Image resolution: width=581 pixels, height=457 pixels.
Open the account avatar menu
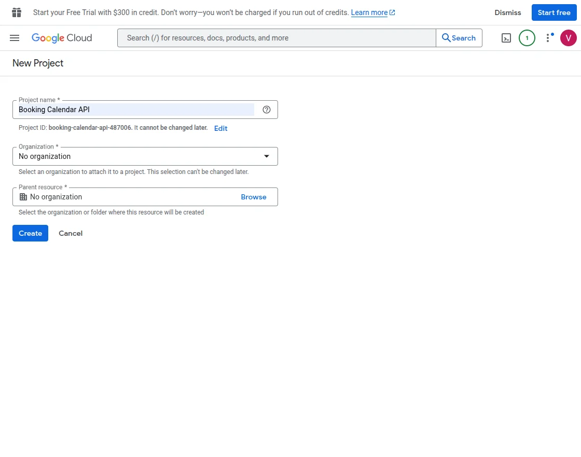click(568, 37)
